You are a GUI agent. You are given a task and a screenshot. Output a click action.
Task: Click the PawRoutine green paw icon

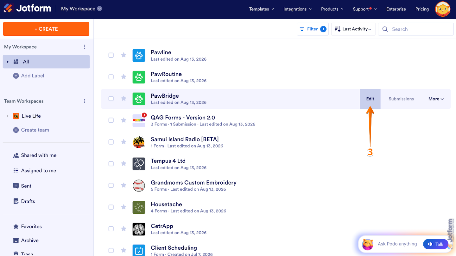point(139,77)
